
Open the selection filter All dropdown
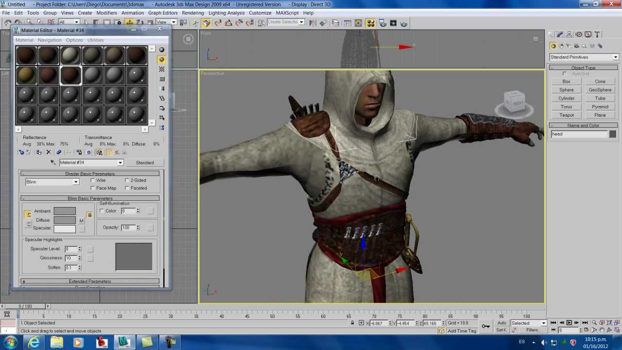pos(69,22)
